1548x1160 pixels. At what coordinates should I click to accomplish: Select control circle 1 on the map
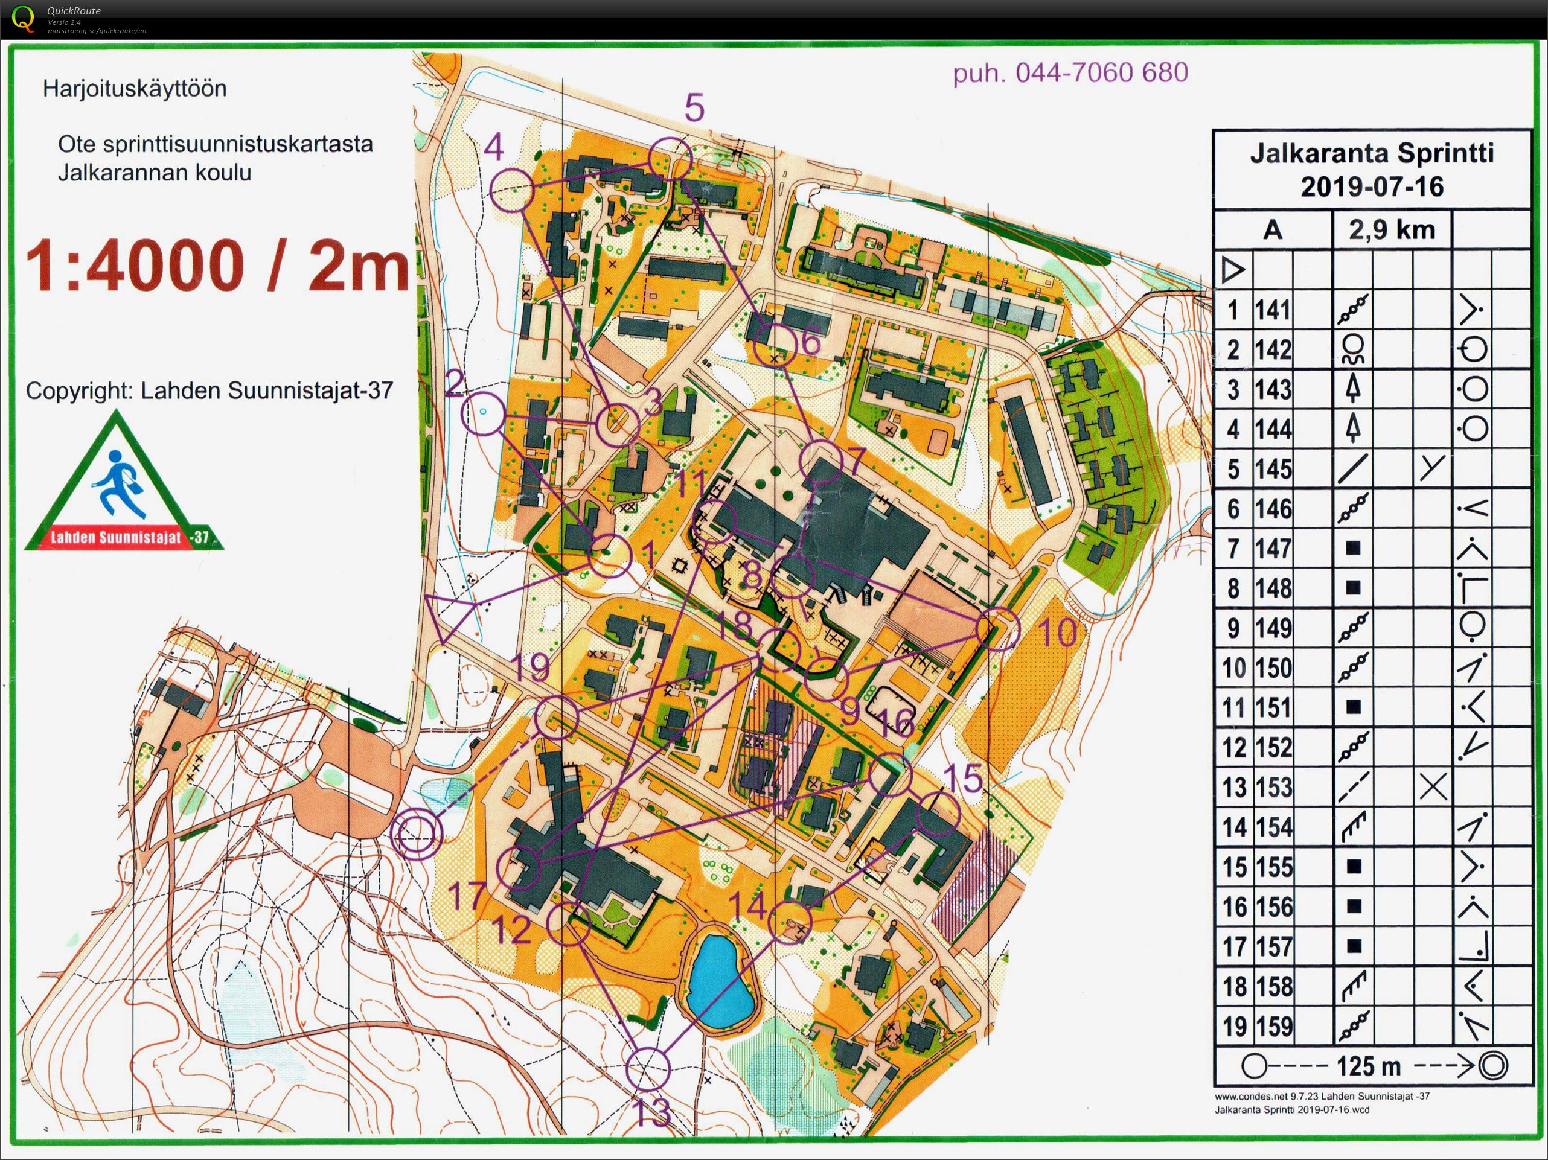coord(610,555)
